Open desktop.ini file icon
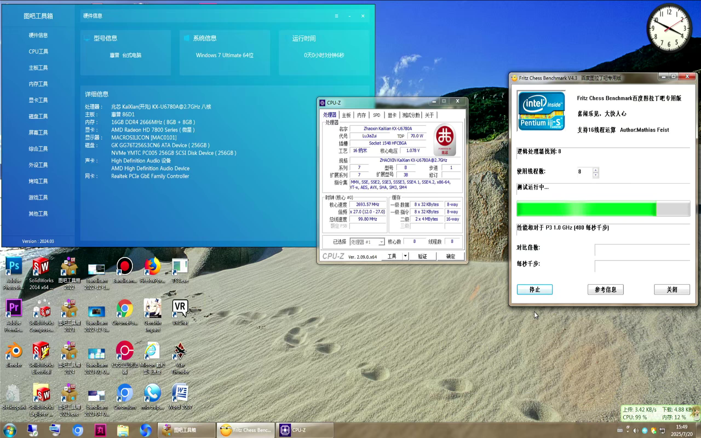The width and height of the screenshot is (701, 438). [x=14, y=396]
